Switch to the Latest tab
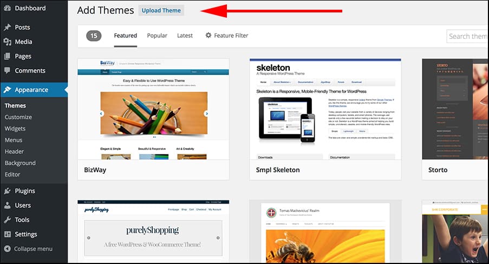Image resolution: width=489 pixels, height=264 pixels. [185, 36]
